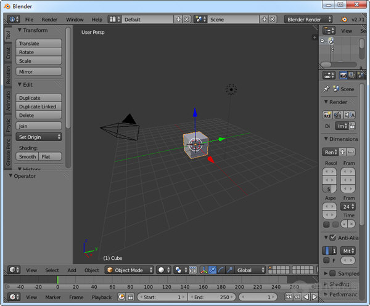This screenshot has height=306, width=370.
Task: Jump to timeline start playback button
Action: tap(289, 297)
